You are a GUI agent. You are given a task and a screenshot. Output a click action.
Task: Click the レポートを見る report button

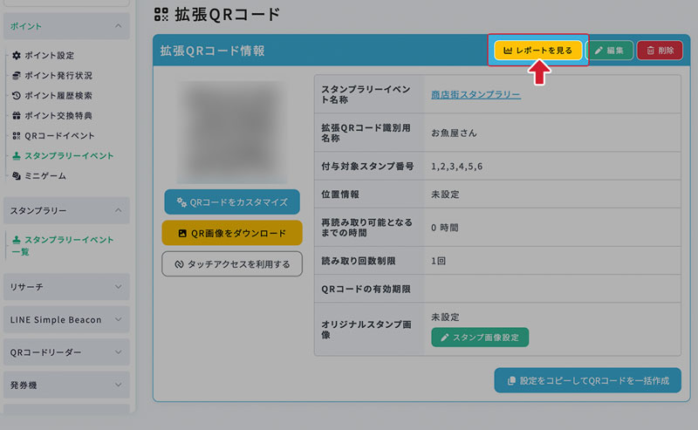point(537,51)
